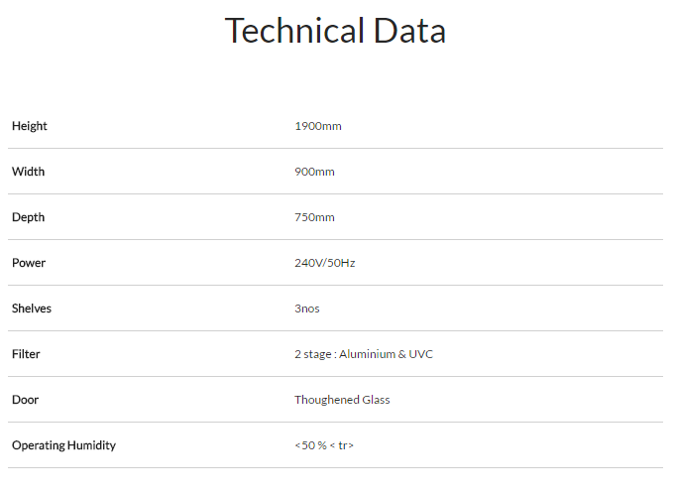The height and width of the screenshot is (494, 676).
Task: Select the Depth row label
Action: pyautogui.click(x=28, y=217)
